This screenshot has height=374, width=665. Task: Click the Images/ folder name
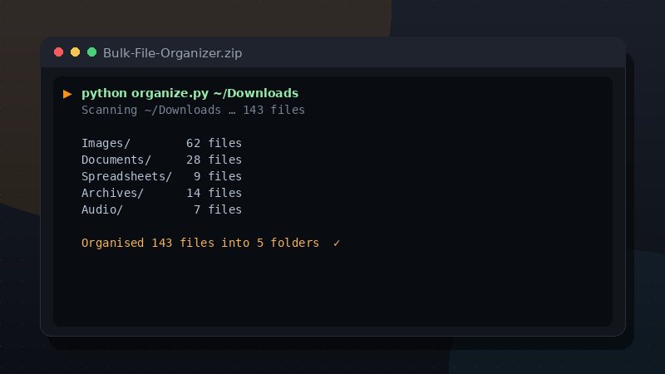(106, 143)
